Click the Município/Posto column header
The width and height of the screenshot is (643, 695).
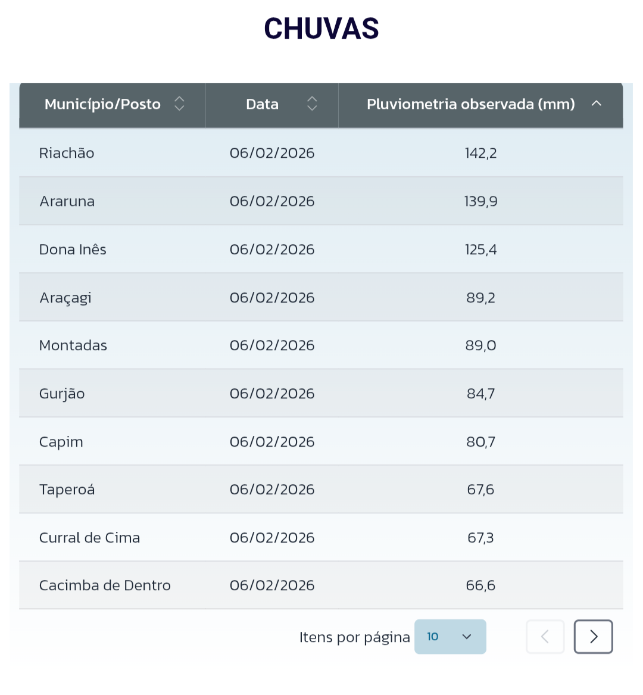point(102,104)
